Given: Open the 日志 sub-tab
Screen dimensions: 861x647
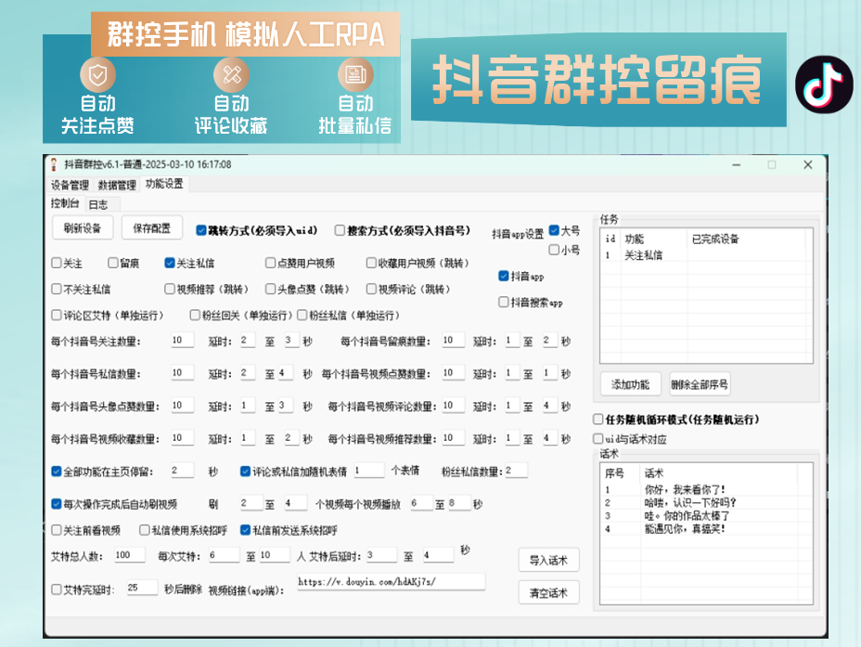Looking at the screenshot, I should point(98,205).
